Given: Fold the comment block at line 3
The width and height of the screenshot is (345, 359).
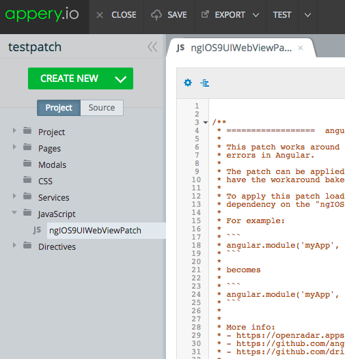Looking at the screenshot, I should pyautogui.click(x=206, y=122).
